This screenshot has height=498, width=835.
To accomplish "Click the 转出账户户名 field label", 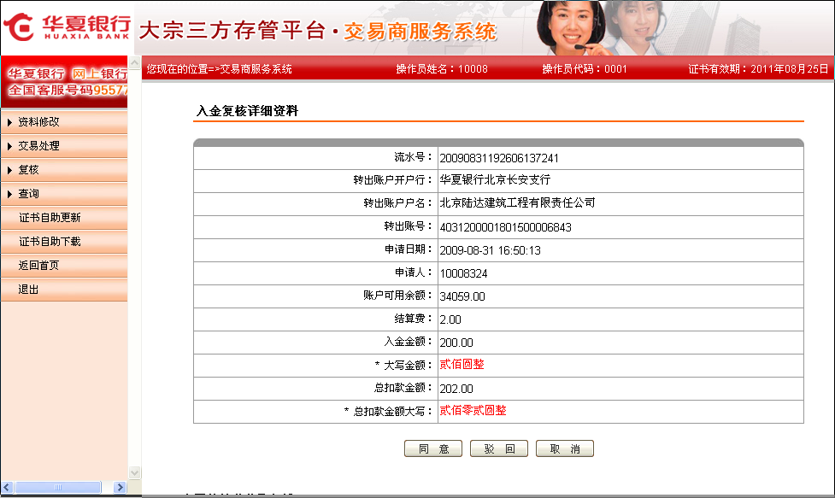I will click(x=397, y=203).
